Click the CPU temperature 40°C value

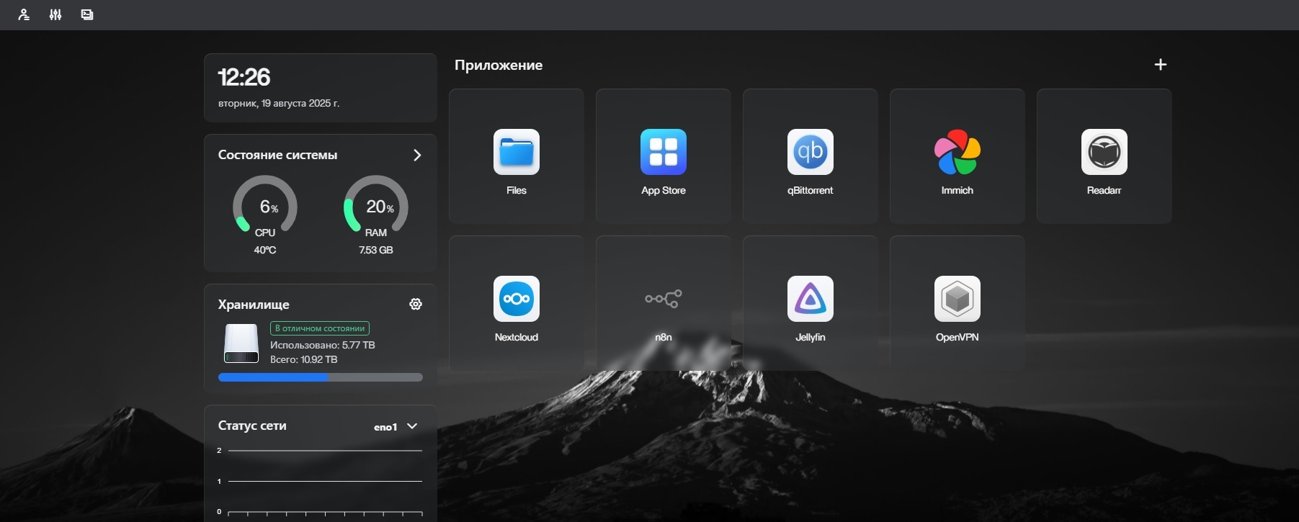[x=265, y=250]
